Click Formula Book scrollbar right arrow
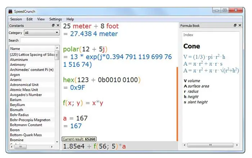 pyautogui.click(x=237, y=145)
